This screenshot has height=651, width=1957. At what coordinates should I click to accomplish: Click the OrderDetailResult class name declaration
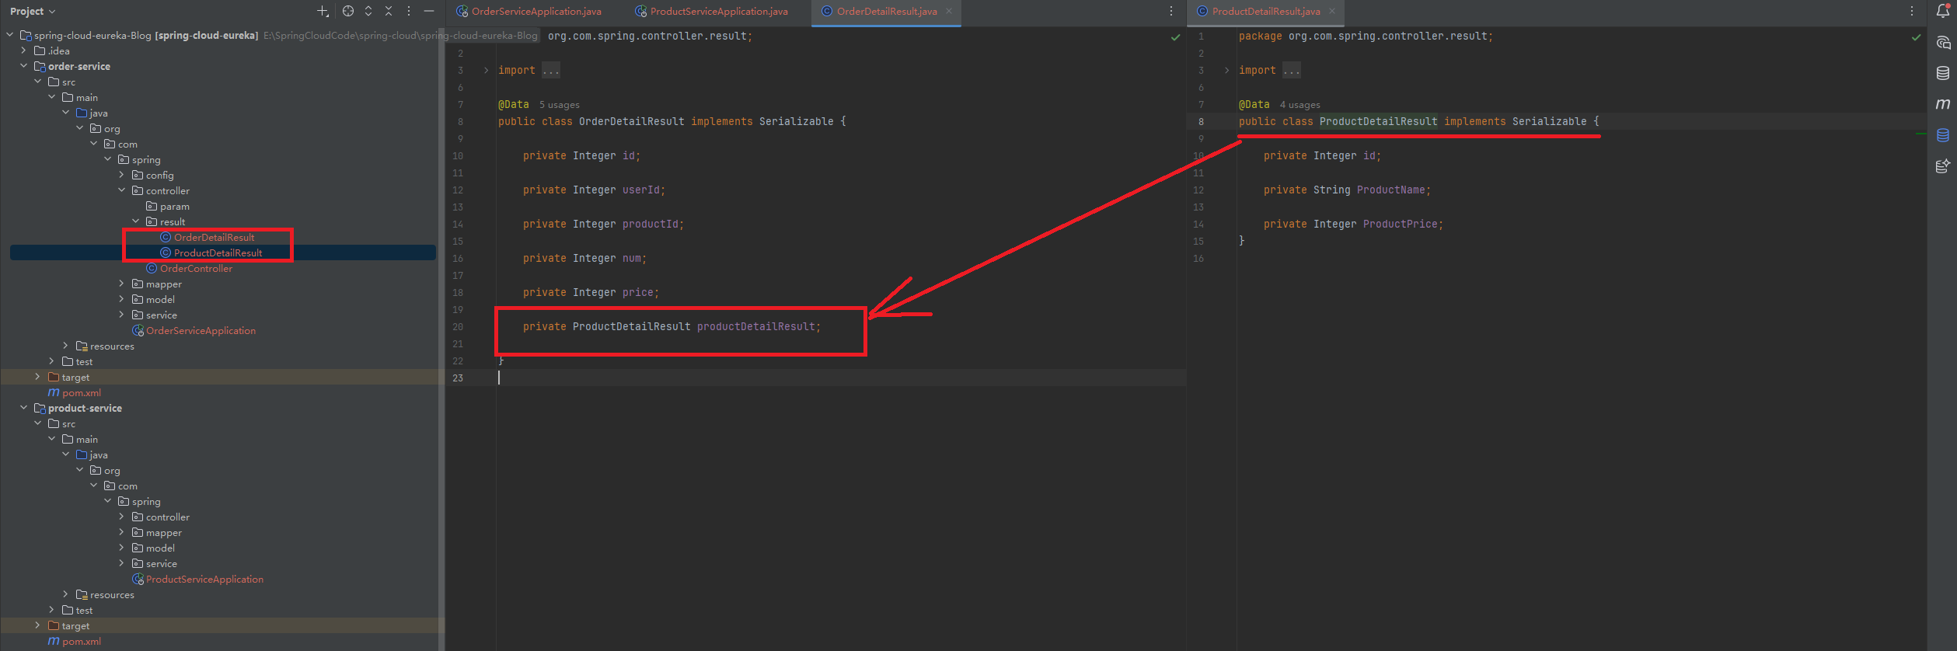[631, 122]
